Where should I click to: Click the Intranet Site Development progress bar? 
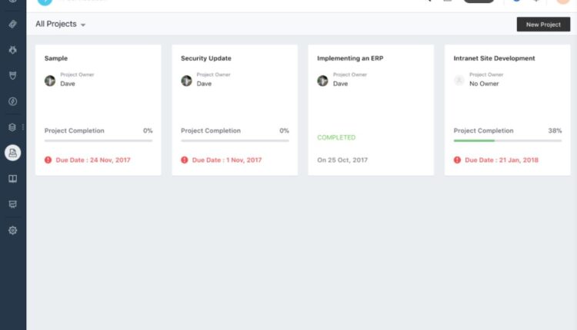(x=508, y=140)
